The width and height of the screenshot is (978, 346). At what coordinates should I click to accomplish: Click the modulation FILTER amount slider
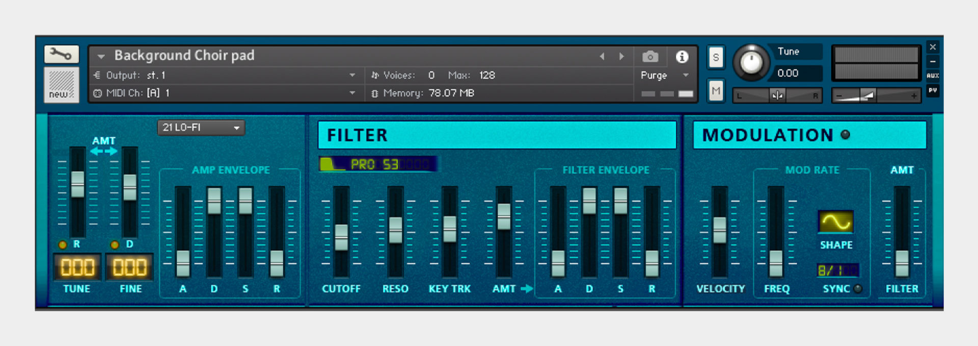pos(902,263)
